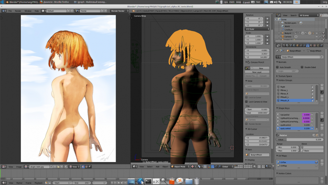Open the XYZ Euler rotation mode dropdown
The width and height of the screenshot is (328, 185).
[x=257, y=29]
